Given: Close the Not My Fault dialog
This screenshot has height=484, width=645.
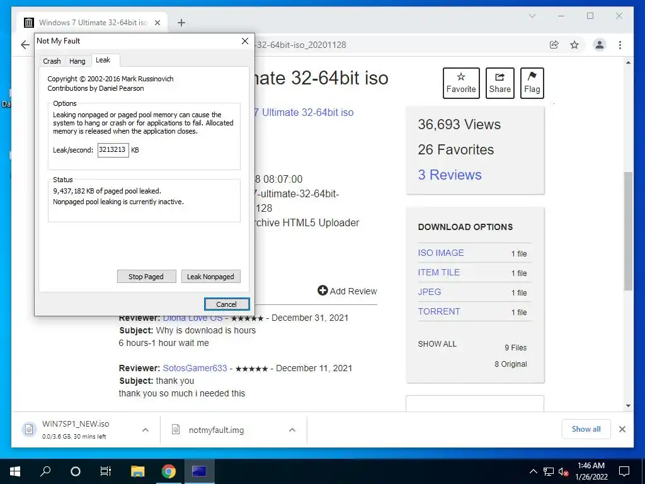Looking at the screenshot, I should point(245,41).
